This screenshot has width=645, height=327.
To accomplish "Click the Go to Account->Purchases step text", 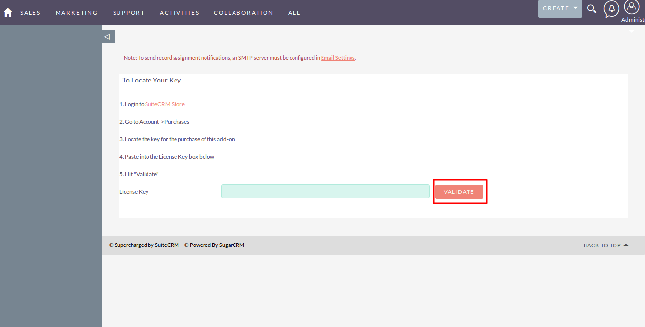I will click(154, 122).
